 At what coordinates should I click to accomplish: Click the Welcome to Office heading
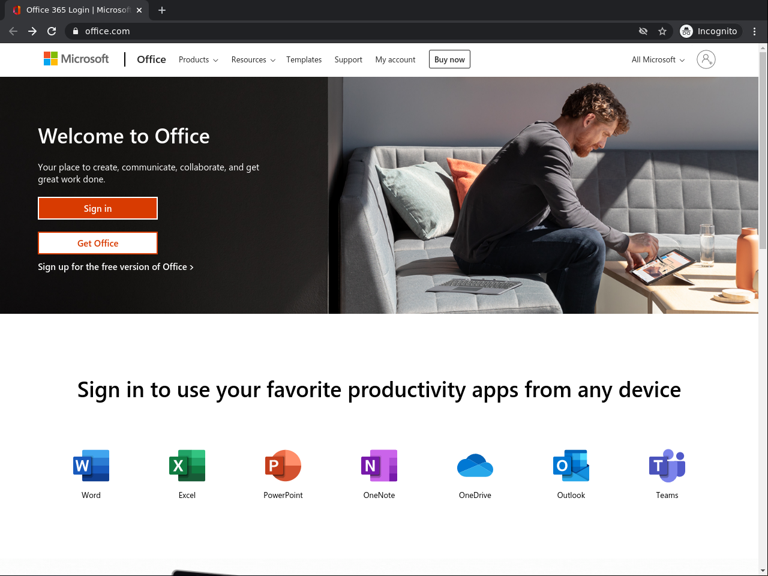click(124, 136)
